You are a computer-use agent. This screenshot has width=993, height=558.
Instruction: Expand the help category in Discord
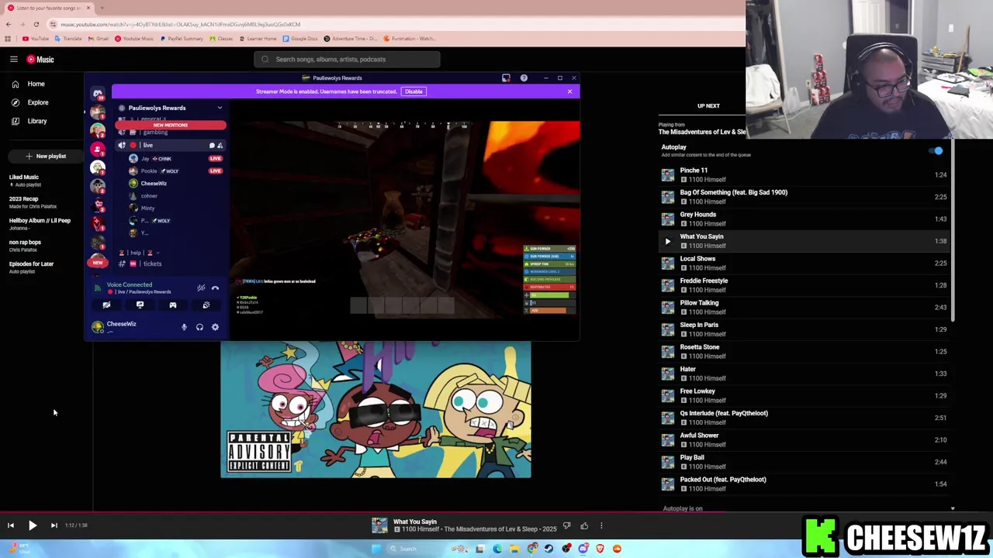point(138,253)
